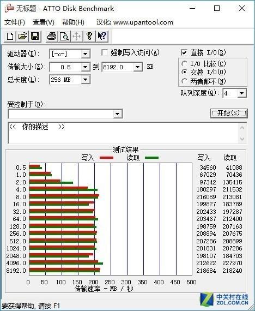Screen dimensions: 255x311
Task: Click read value 41088 in results
Action: 234,168
